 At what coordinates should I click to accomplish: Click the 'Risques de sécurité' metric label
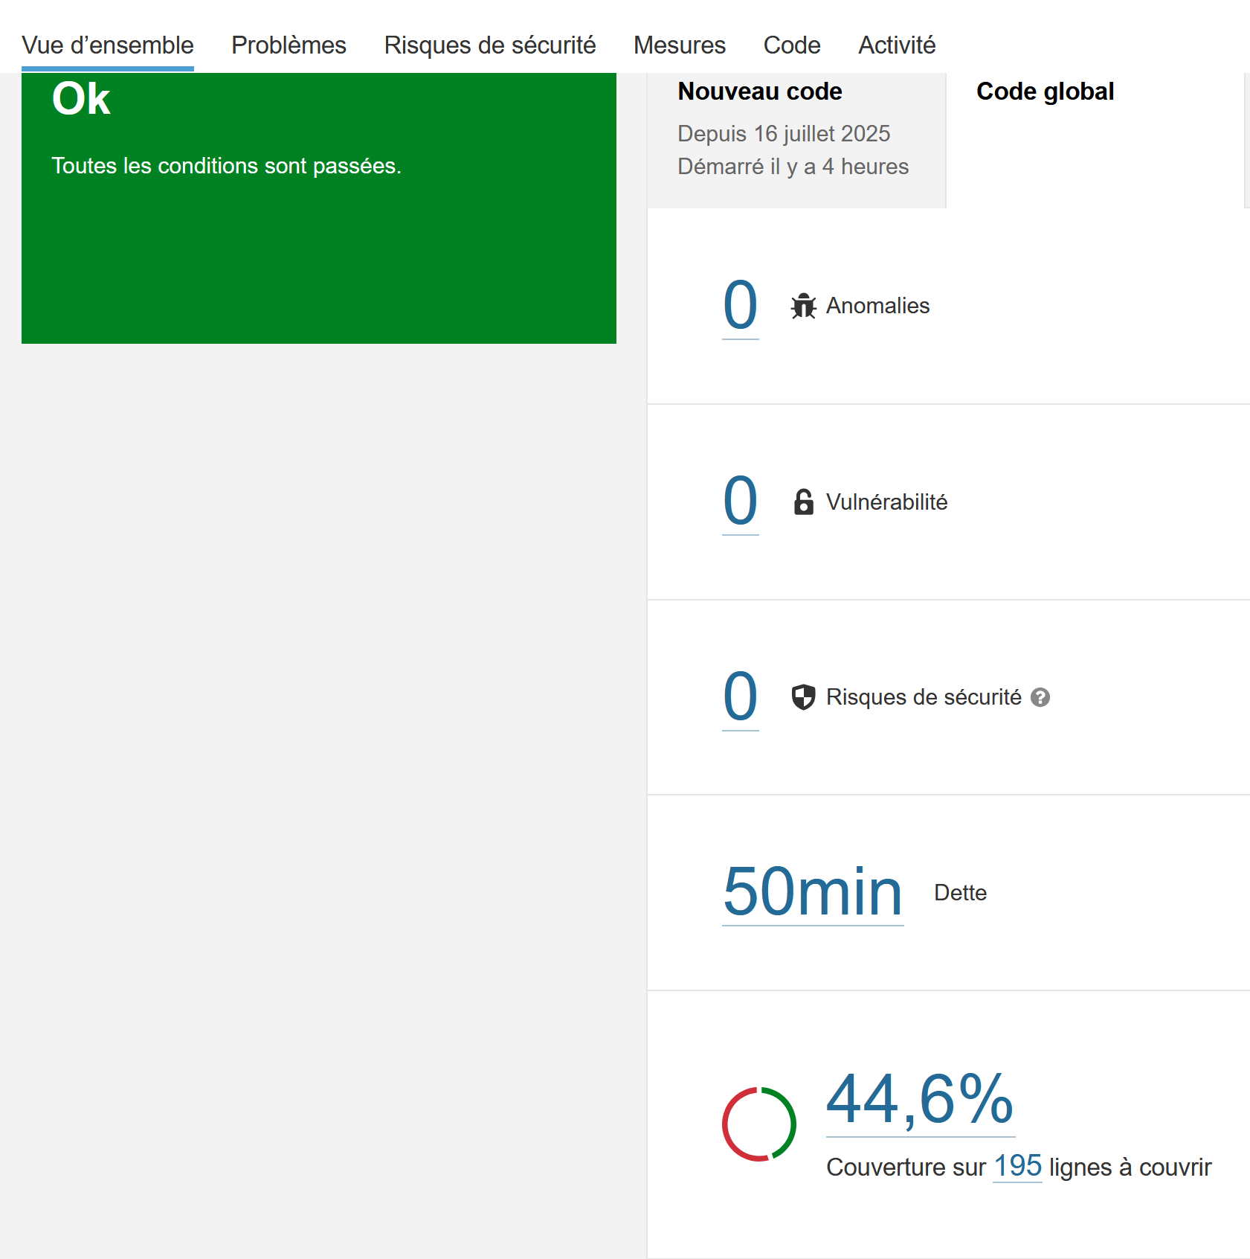point(924,697)
